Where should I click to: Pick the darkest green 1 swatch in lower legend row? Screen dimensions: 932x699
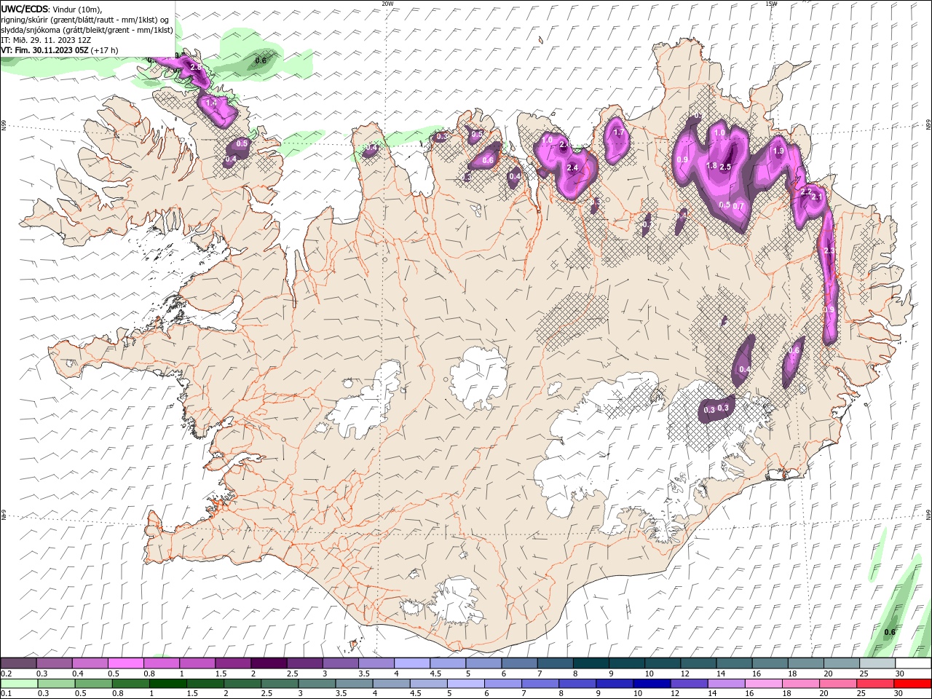click(167, 684)
